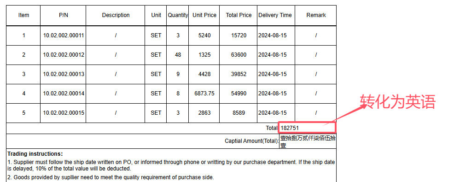Image resolution: width=454 pixels, height=182 pixels.
Task: Click the Item column header
Action: point(23,15)
